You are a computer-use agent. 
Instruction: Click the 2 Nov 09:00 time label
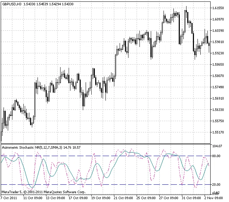click(214, 198)
